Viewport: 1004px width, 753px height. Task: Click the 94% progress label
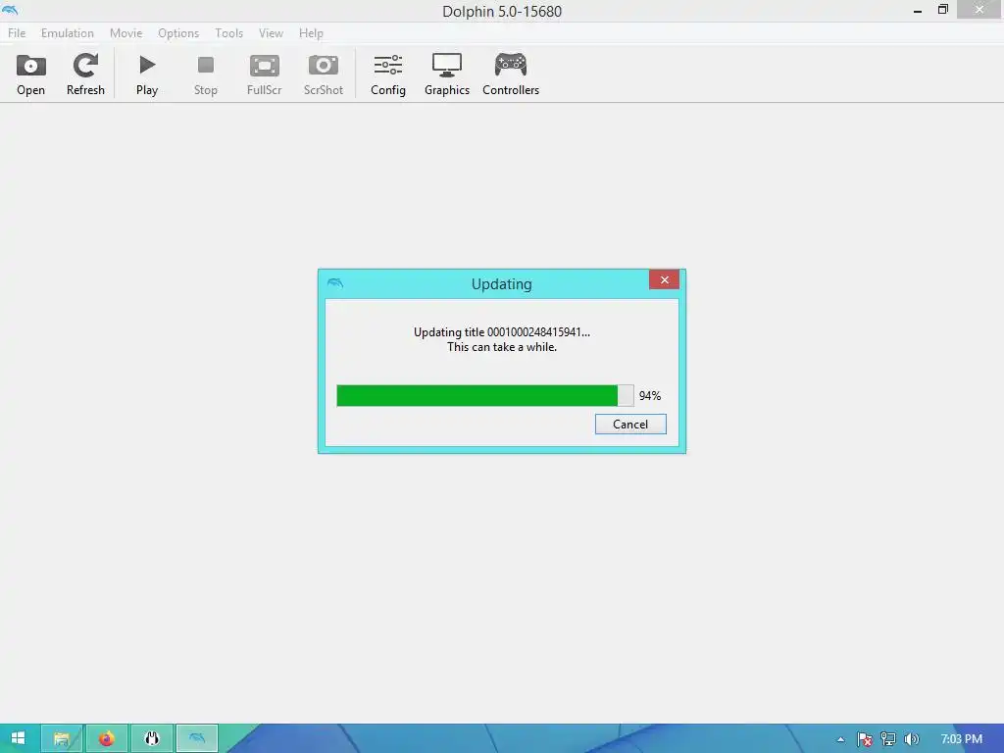coord(650,396)
